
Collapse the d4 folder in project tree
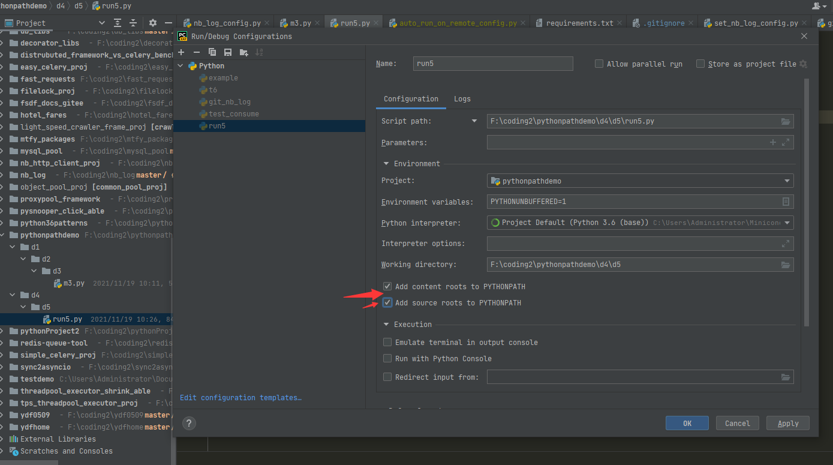12,295
